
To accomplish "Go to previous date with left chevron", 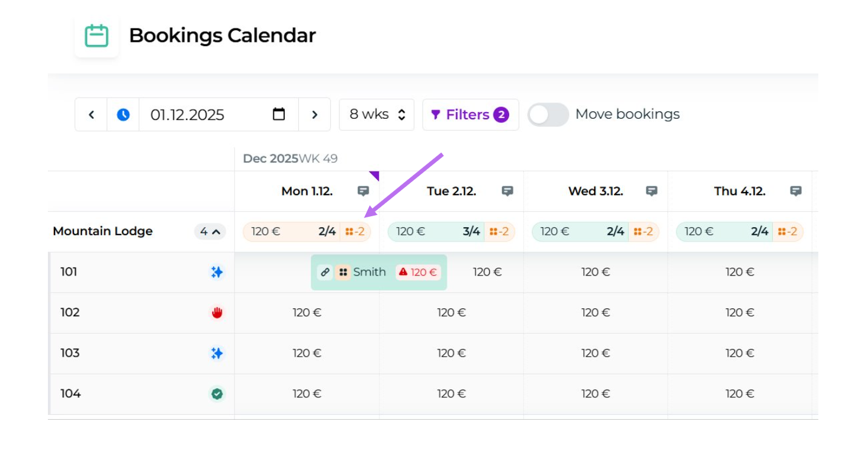I will coord(92,114).
